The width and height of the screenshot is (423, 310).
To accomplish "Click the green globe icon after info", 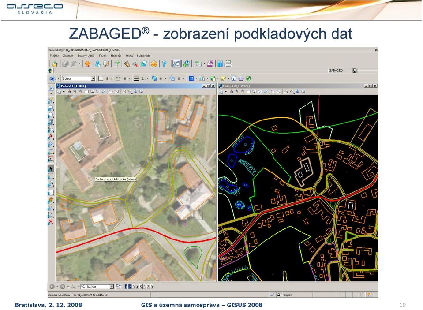I will coord(248,78).
